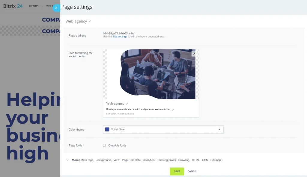Open Meta tags settings

click(87, 160)
